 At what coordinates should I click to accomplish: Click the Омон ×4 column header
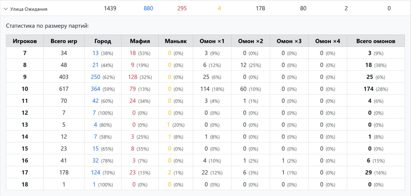(x=328, y=41)
